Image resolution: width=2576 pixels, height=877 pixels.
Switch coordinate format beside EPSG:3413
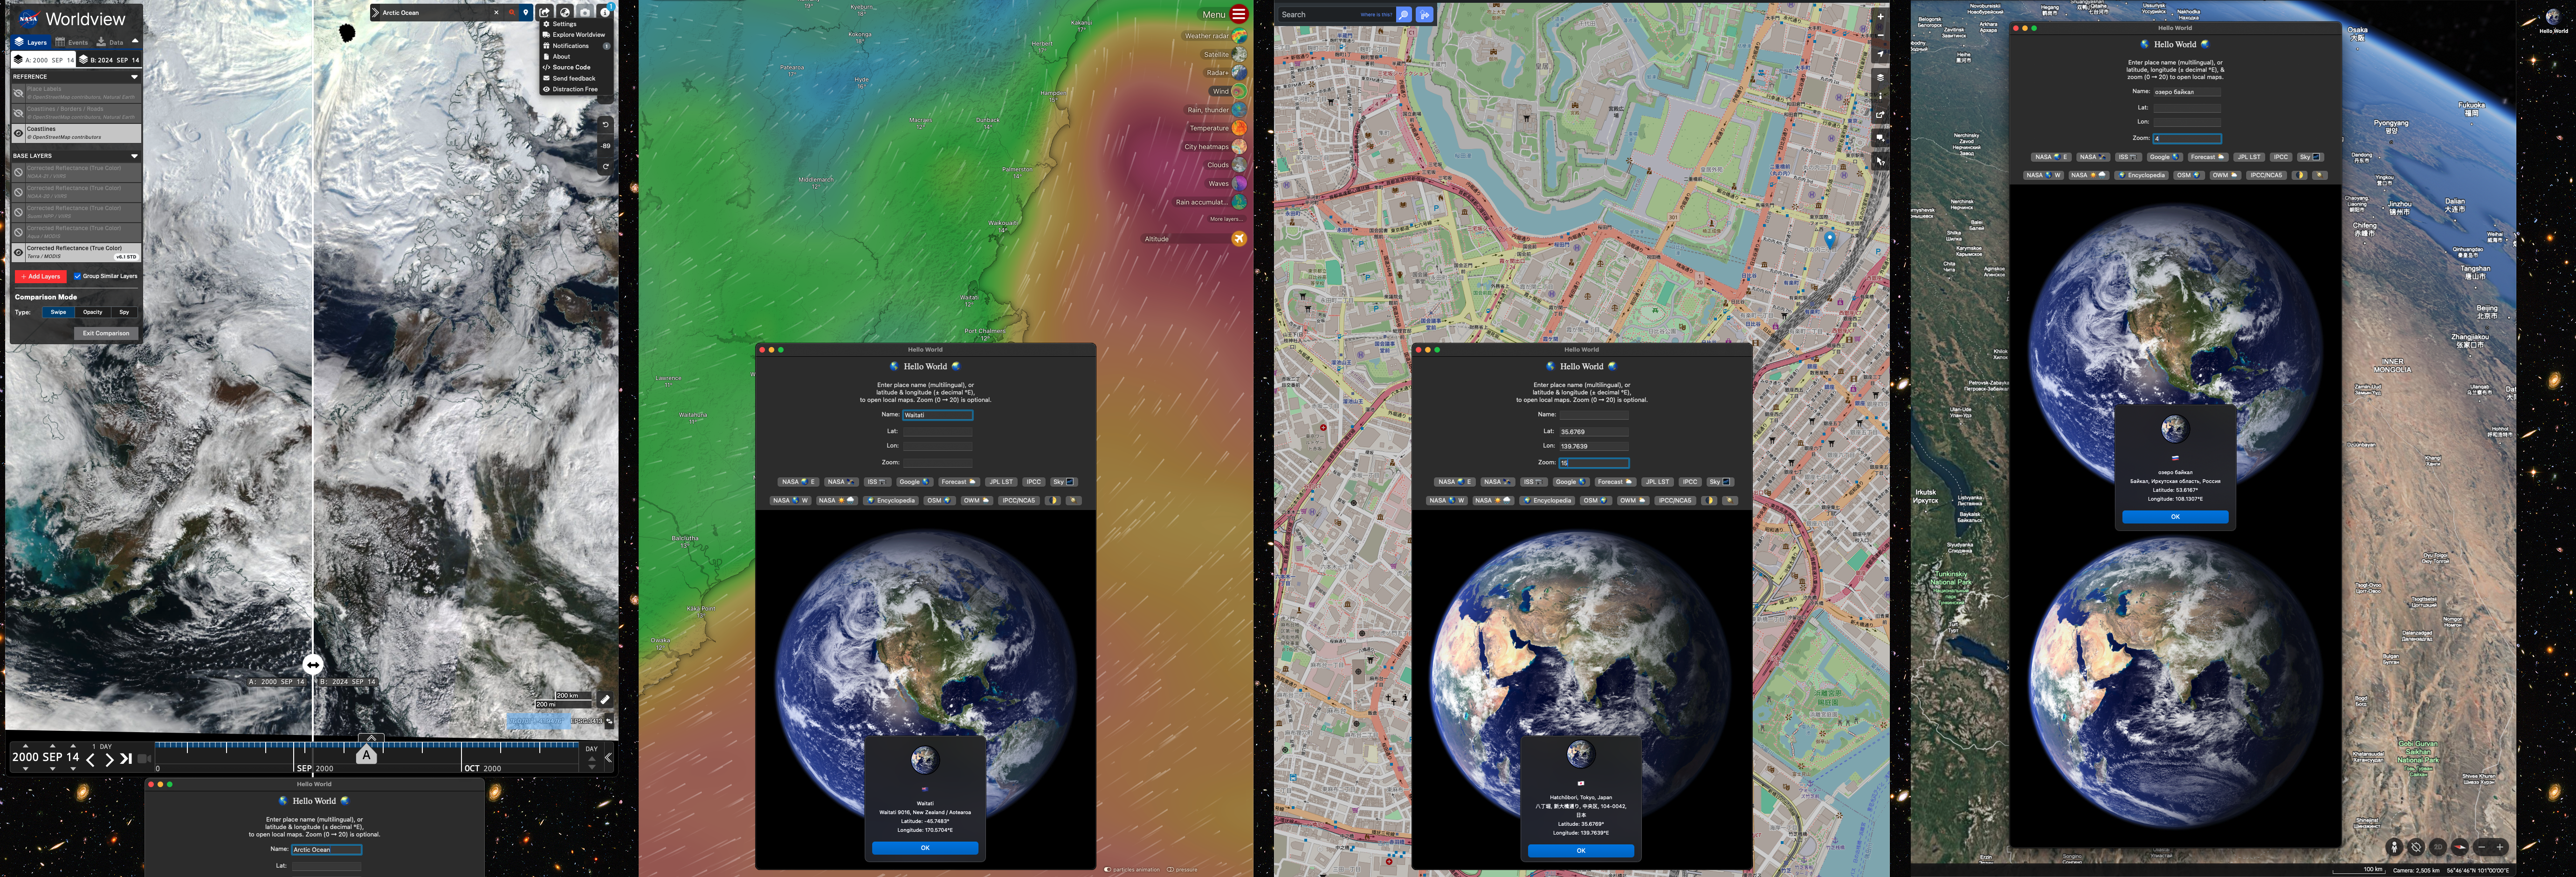pyautogui.click(x=609, y=721)
